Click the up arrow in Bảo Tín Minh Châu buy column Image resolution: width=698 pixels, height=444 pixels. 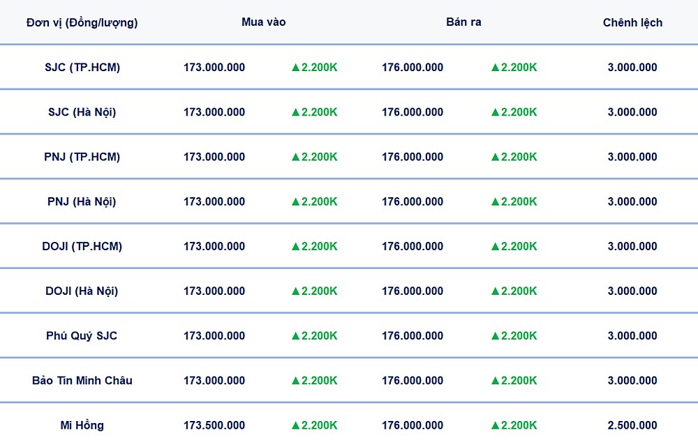(296, 380)
